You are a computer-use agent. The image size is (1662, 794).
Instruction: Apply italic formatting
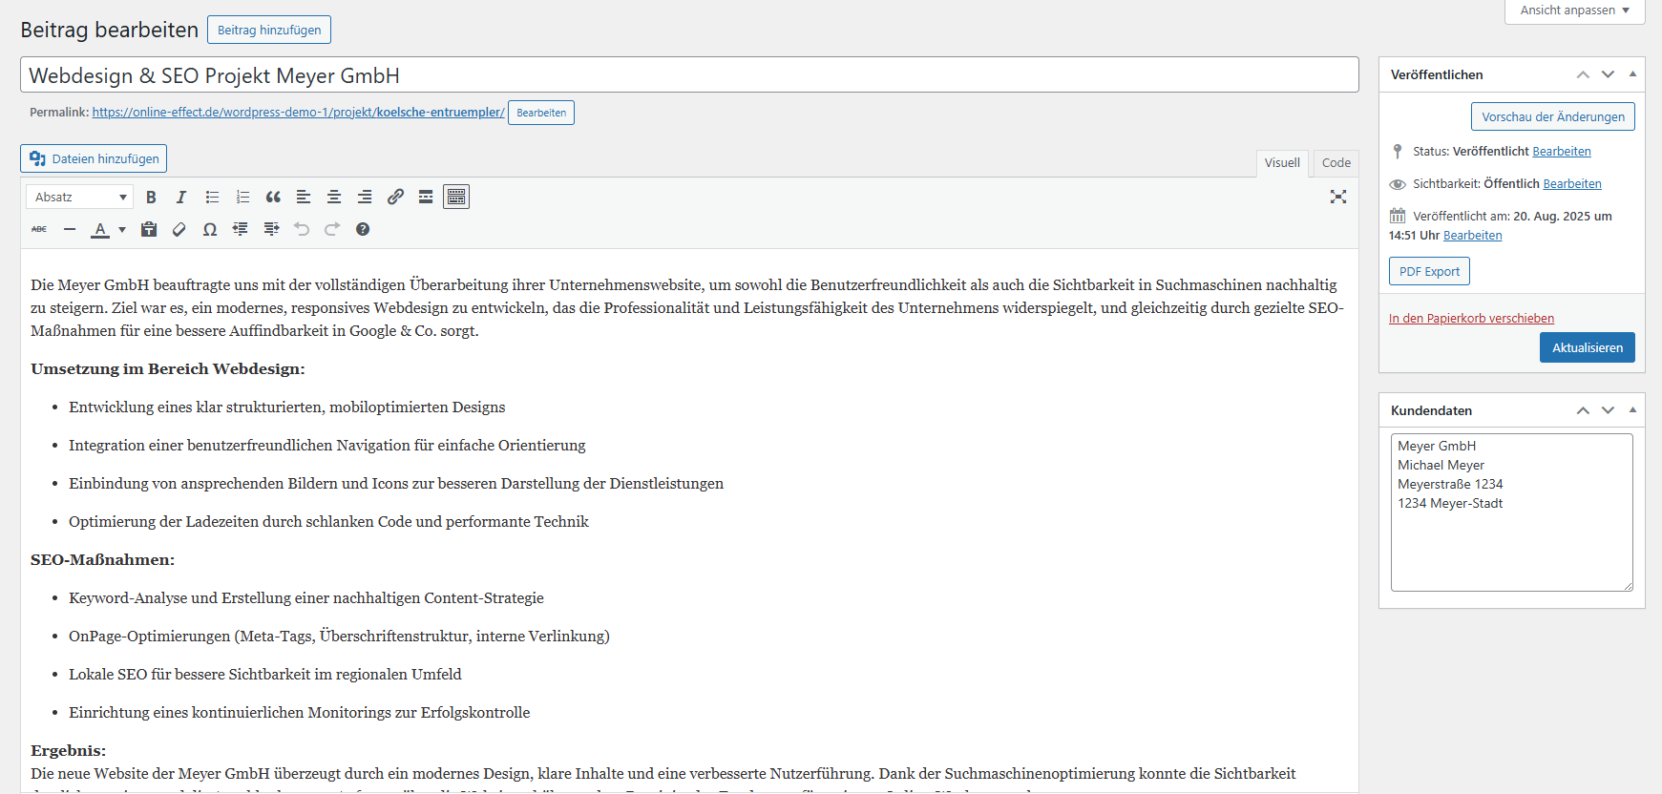[181, 197]
